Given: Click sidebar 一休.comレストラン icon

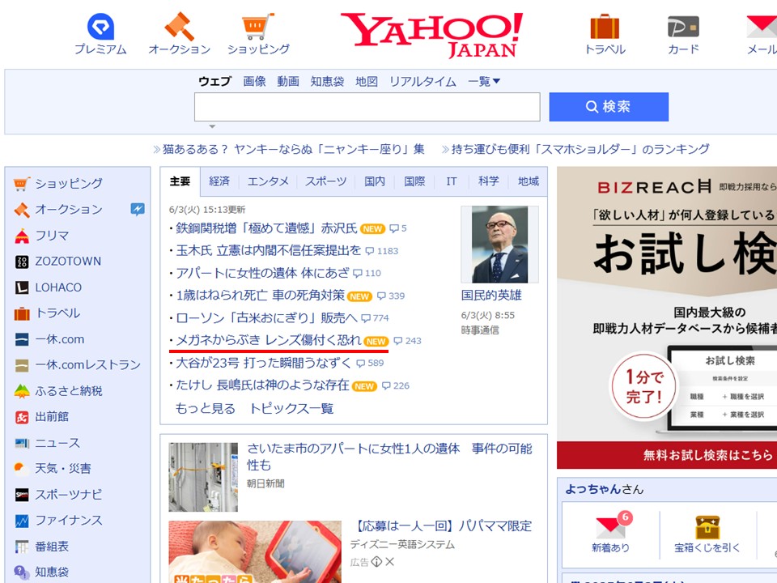Looking at the screenshot, I should point(22,365).
